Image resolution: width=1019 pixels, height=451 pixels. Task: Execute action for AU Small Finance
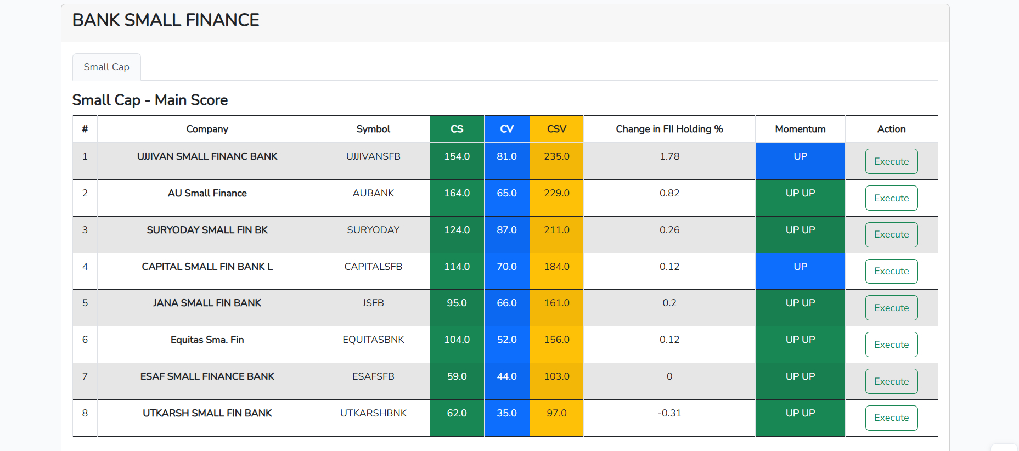point(891,198)
